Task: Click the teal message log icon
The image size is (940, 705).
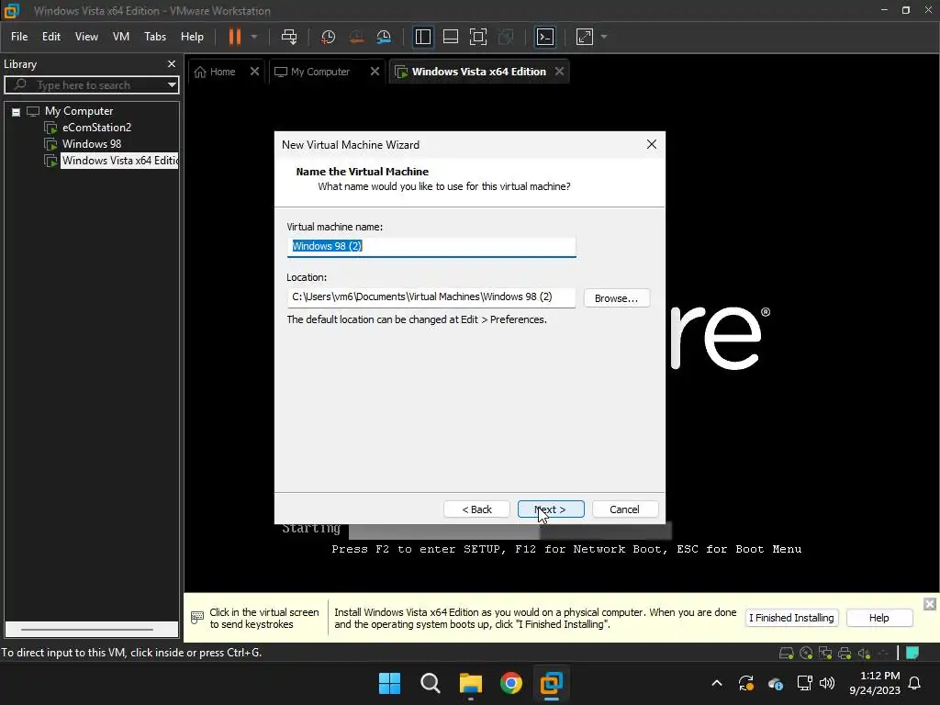Action: point(912,653)
